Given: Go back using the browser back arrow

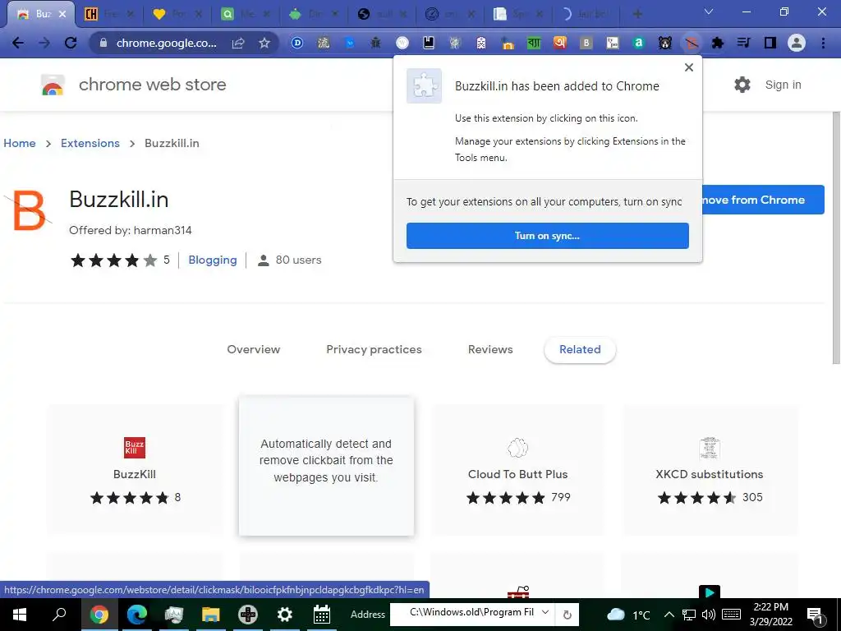Looking at the screenshot, I should (18, 43).
